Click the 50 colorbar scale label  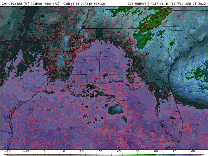[138, 151]
